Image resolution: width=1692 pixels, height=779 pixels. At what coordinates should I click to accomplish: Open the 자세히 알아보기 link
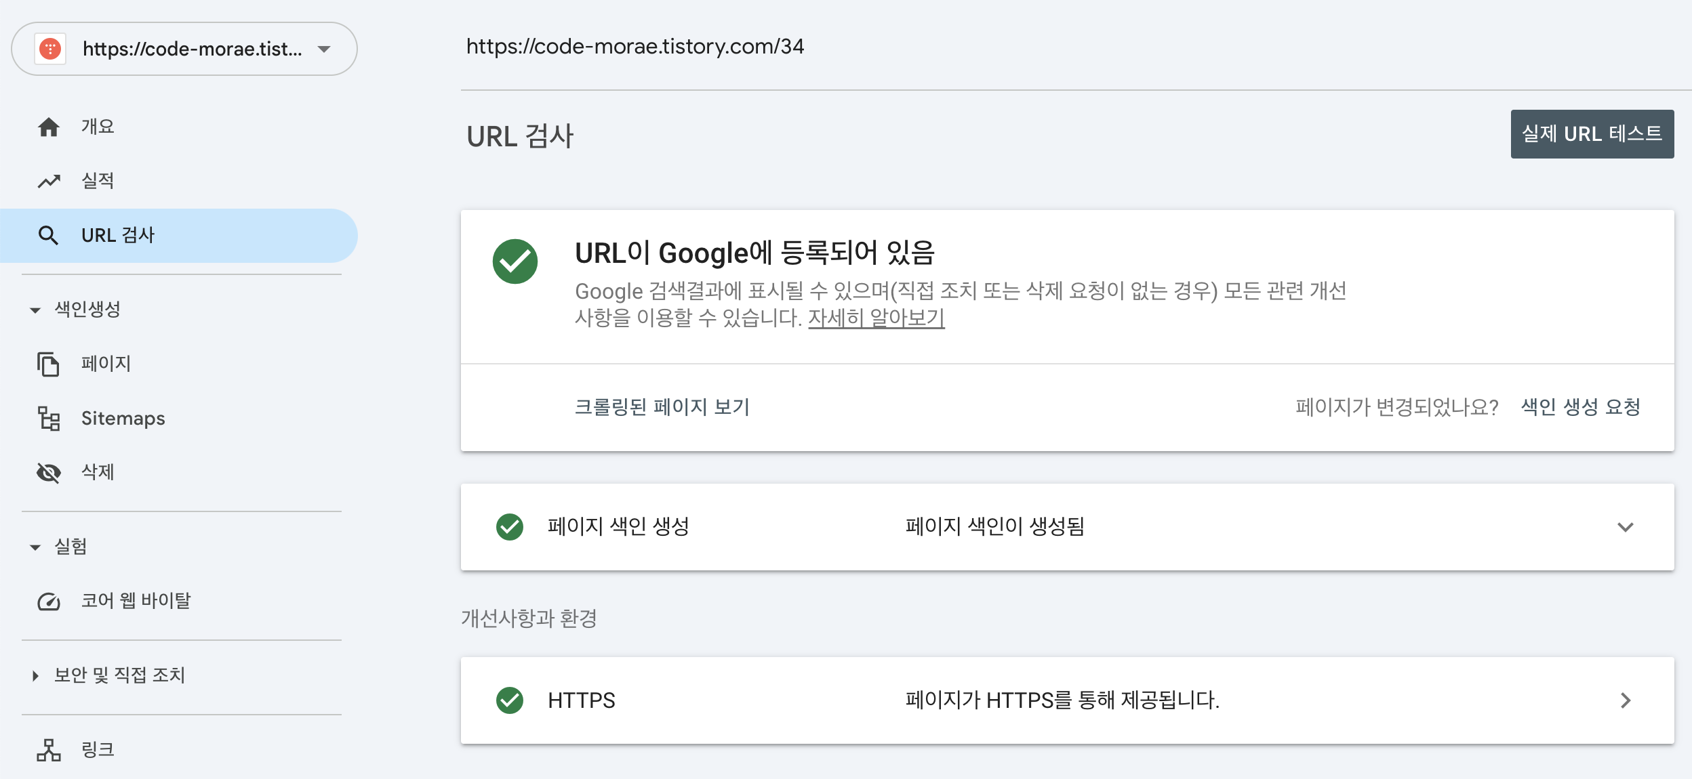pos(876,317)
